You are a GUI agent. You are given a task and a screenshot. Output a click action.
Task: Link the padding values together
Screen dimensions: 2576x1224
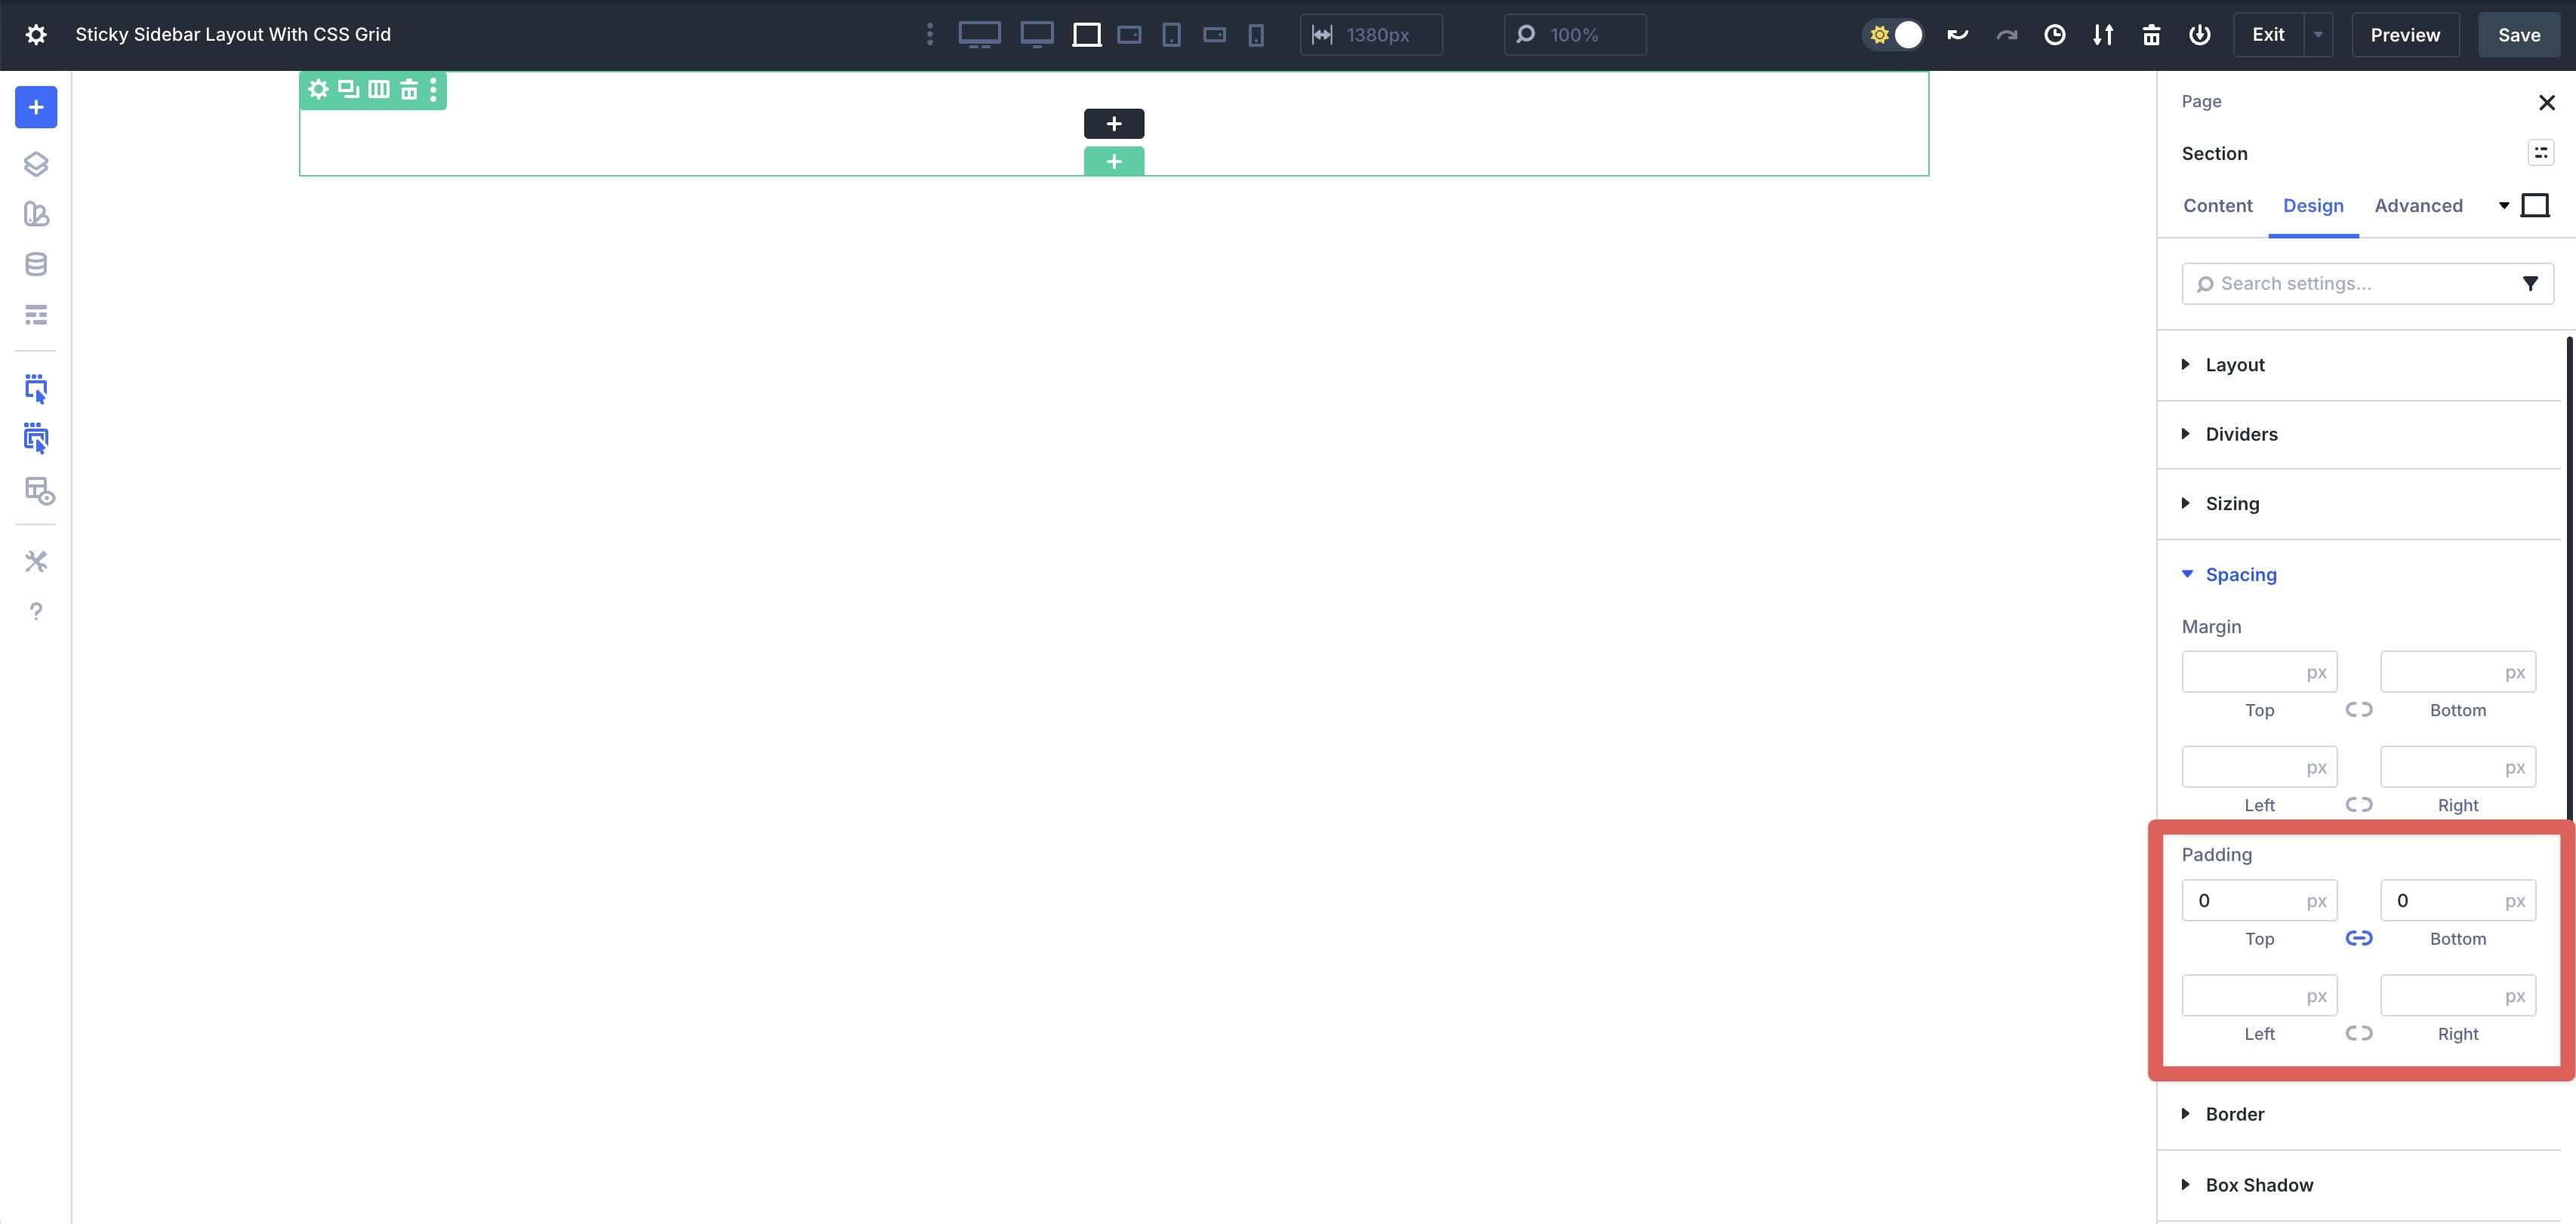click(2359, 937)
